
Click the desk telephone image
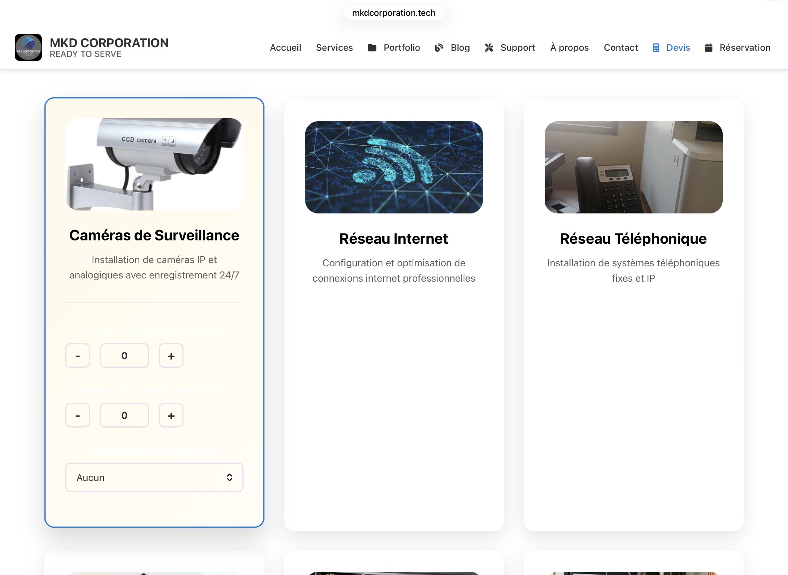(x=633, y=167)
